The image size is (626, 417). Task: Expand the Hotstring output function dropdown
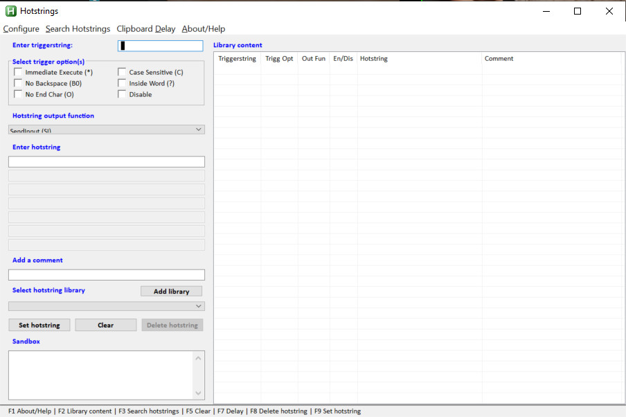(x=107, y=130)
